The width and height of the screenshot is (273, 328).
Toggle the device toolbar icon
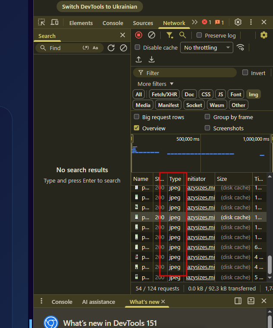point(54,22)
